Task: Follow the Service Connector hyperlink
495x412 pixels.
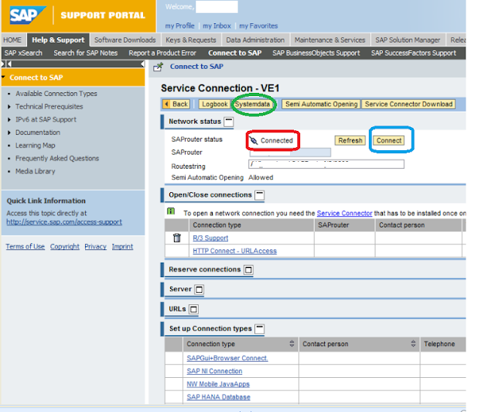Action: (344, 213)
